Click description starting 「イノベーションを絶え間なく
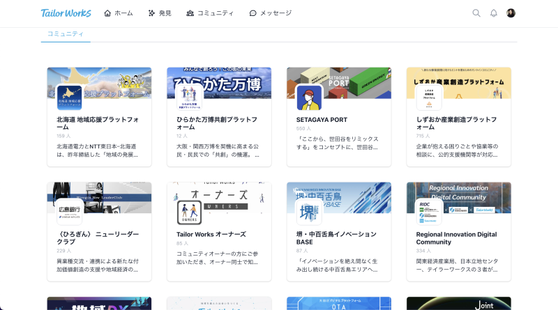The image size is (558, 310). click(337, 265)
